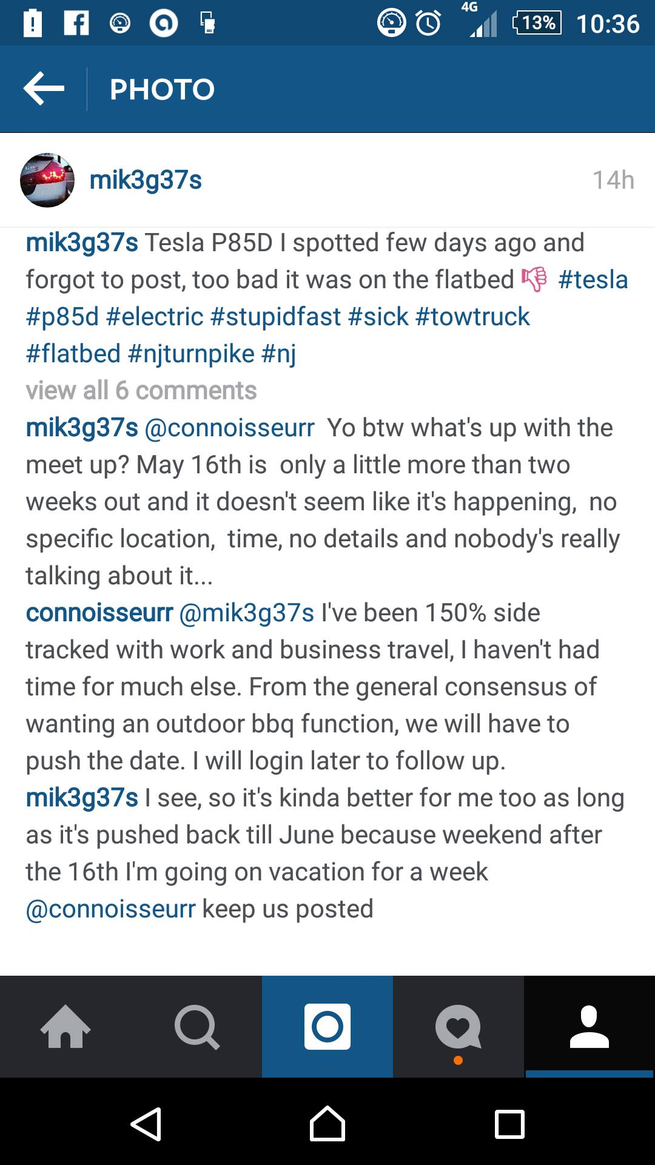
Task: Tap the #stupidfast hashtag
Action: [276, 317]
